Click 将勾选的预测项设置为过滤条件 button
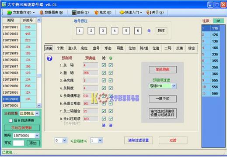 163,113
